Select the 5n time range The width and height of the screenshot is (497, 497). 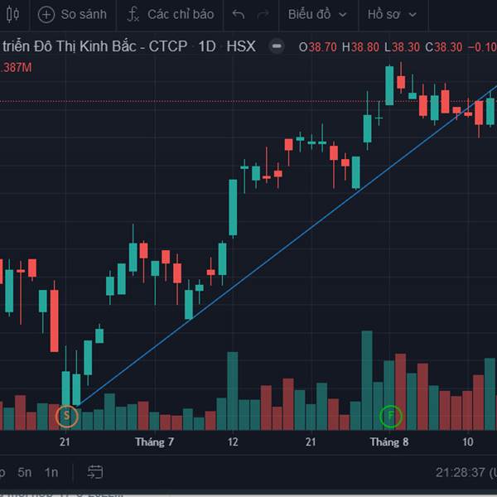click(25, 473)
